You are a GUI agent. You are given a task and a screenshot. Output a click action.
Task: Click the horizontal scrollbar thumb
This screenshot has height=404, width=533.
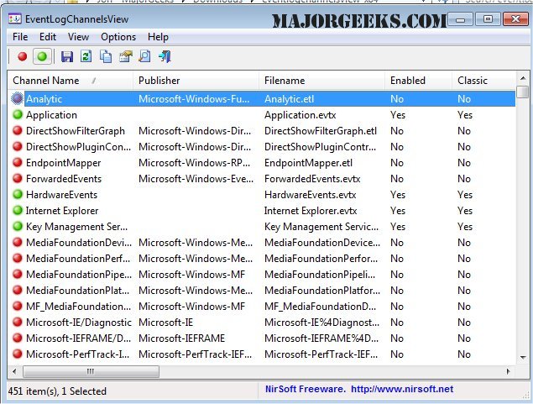(x=91, y=371)
